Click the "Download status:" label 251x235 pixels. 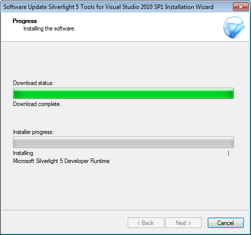pos(33,83)
